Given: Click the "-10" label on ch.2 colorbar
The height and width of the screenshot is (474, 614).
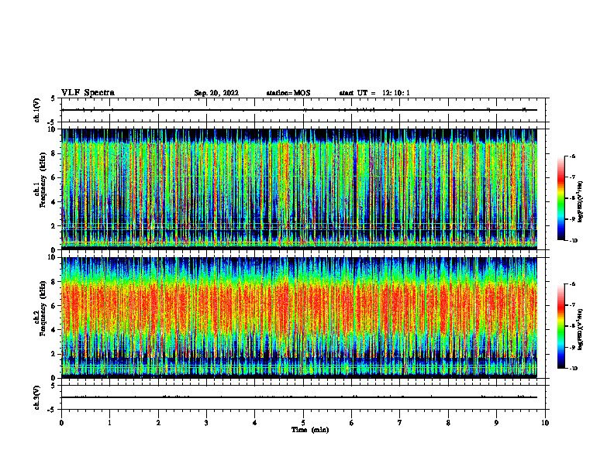Looking at the screenshot, I should (x=573, y=369).
